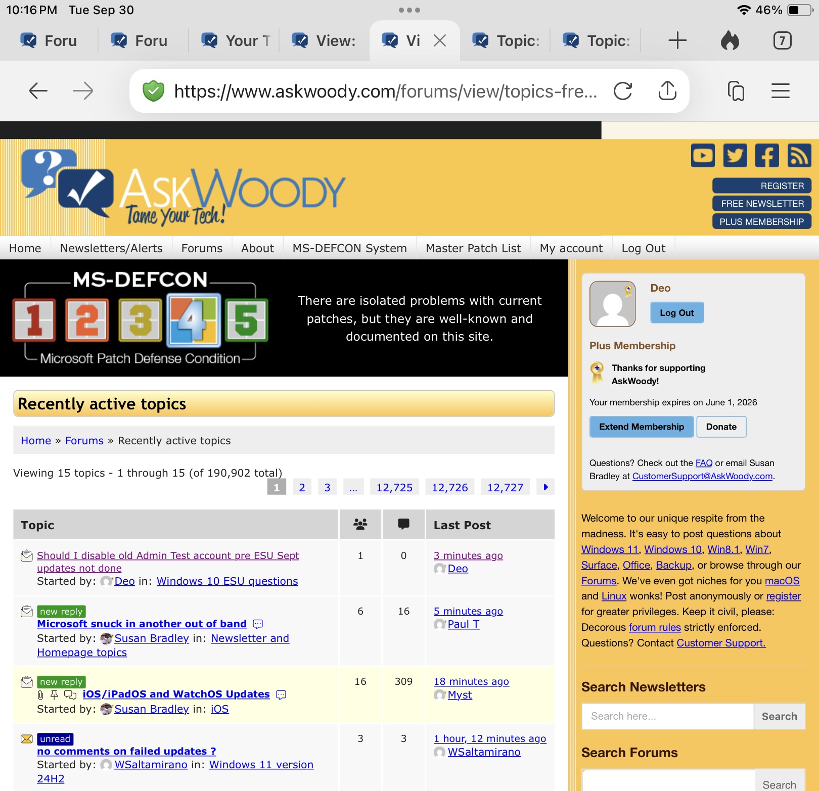
Task: Open the browser hamburger menu
Action: 780,91
